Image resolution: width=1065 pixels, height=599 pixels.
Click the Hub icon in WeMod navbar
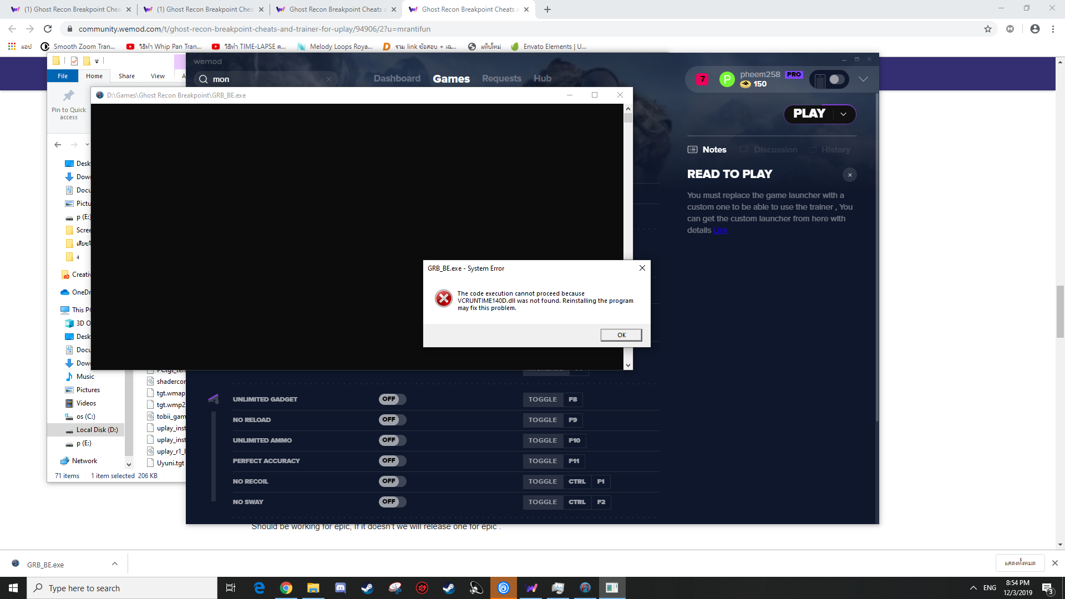(541, 78)
